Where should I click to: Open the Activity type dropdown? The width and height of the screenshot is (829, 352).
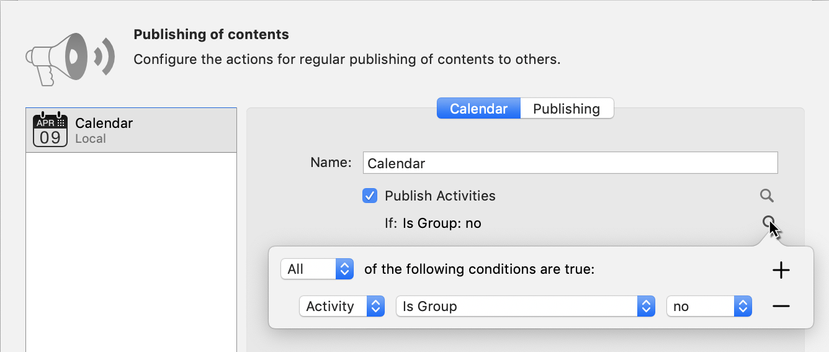click(x=342, y=306)
